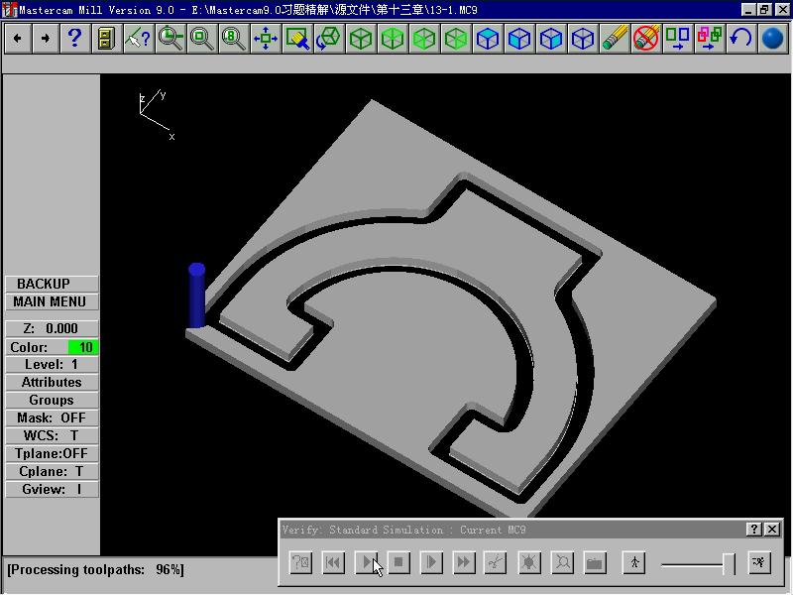Image resolution: width=793 pixels, height=595 pixels.
Task: Set Cplane Front with second blue cube icon
Action: (x=518, y=38)
